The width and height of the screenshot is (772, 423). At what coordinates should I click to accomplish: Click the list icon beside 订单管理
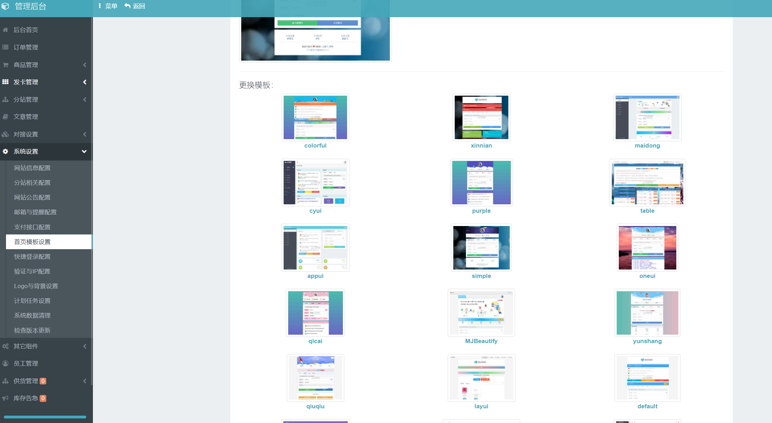point(5,47)
